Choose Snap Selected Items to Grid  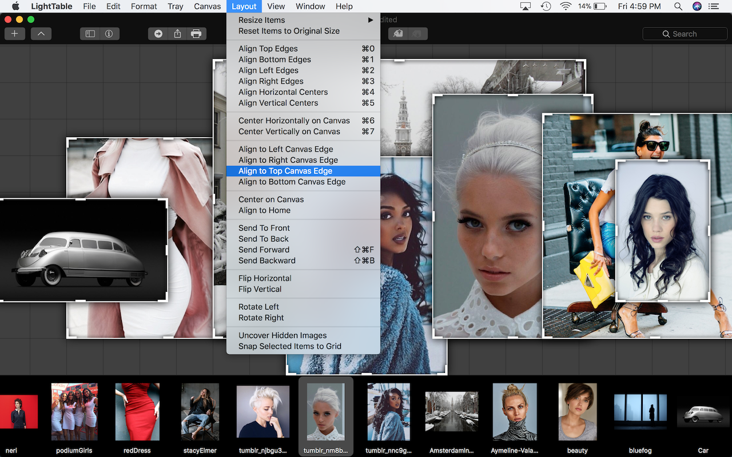tap(290, 346)
